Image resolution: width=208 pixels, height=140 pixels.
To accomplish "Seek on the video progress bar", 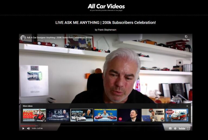I will pyautogui.click(x=106, y=126).
